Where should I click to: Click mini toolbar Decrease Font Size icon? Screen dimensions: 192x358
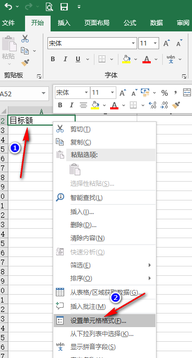(135, 93)
